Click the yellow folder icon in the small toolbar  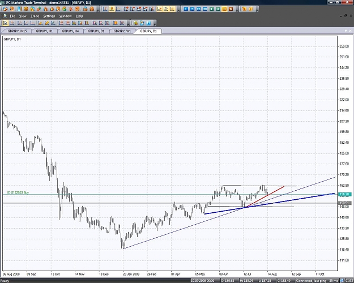click(x=135, y=23)
